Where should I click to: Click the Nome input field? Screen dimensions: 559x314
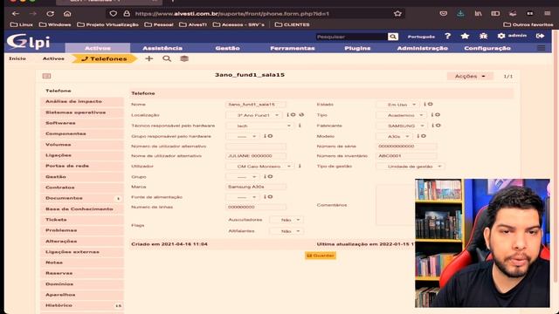pyautogui.click(x=256, y=105)
